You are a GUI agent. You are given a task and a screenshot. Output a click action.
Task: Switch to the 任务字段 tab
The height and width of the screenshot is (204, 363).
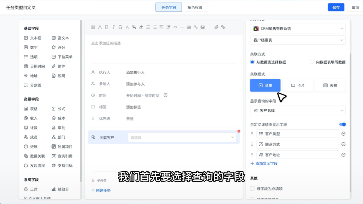click(169, 7)
